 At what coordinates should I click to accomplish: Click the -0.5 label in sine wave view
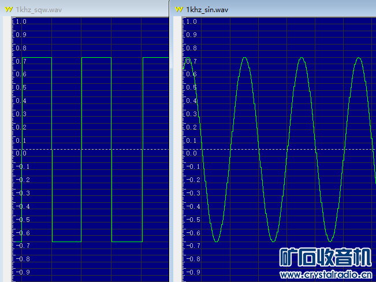click(x=192, y=220)
